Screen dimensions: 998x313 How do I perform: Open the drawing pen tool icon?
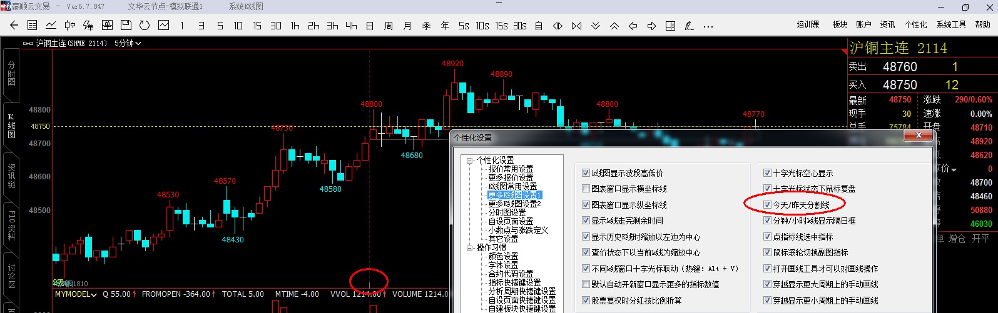coord(689,26)
